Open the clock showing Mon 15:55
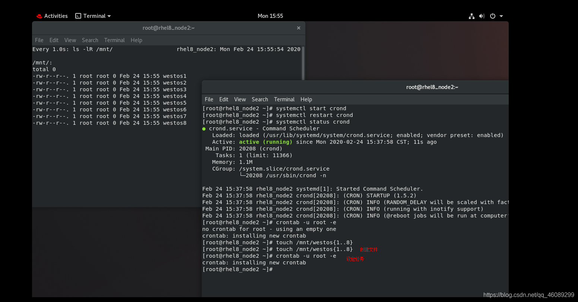The width and height of the screenshot is (578, 302). (x=270, y=16)
